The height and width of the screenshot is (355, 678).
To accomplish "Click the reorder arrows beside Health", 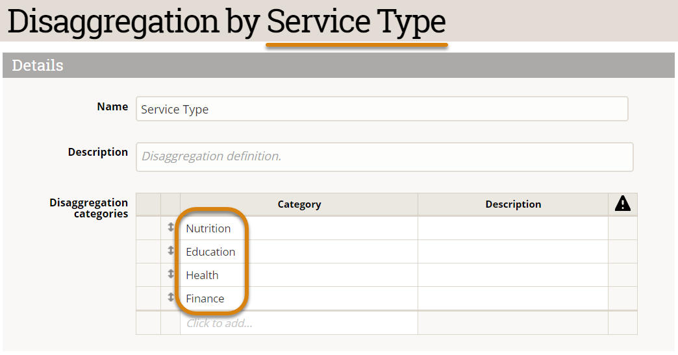I will click(171, 274).
